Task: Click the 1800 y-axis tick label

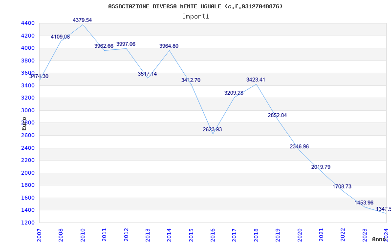Action: pos(28,185)
